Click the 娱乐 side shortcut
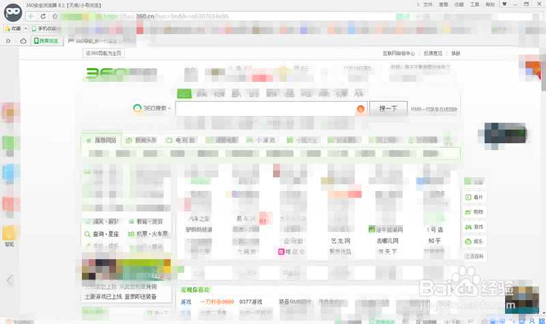This screenshot has width=546, height=324. click(474, 241)
